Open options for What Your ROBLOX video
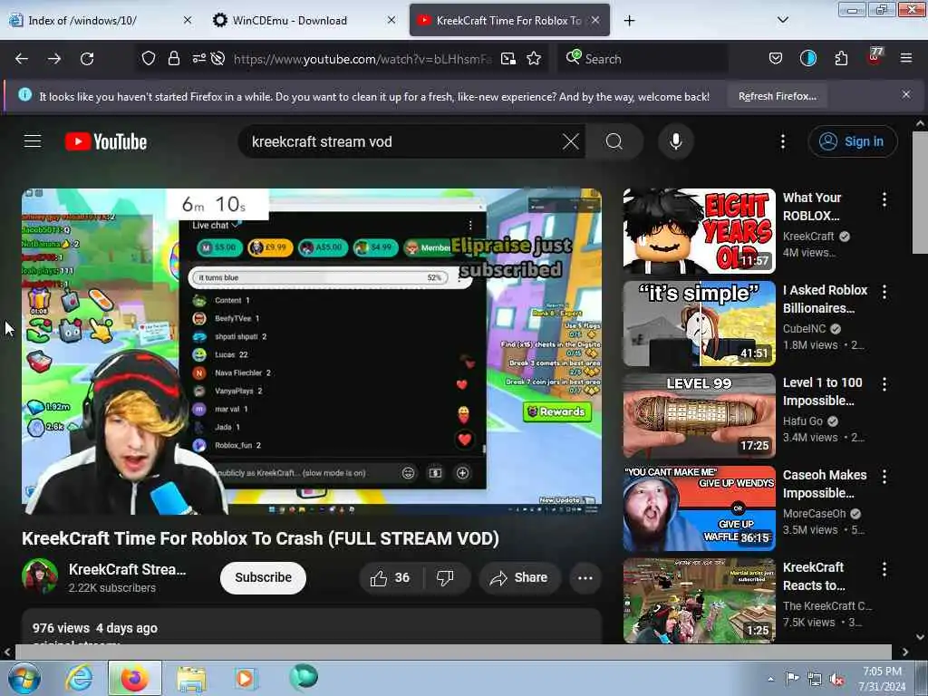The height and width of the screenshot is (696, 928). (884, 199)
